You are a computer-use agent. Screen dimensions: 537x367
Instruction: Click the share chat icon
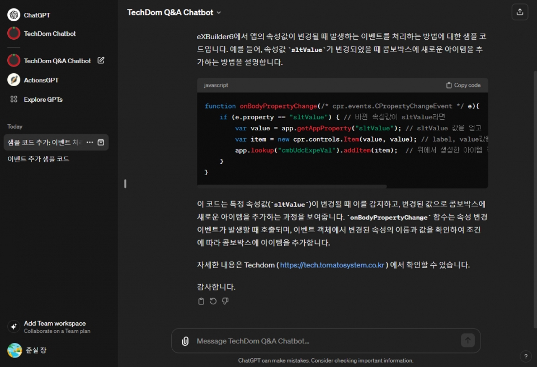pyautogui.click(x=520, y=12)
